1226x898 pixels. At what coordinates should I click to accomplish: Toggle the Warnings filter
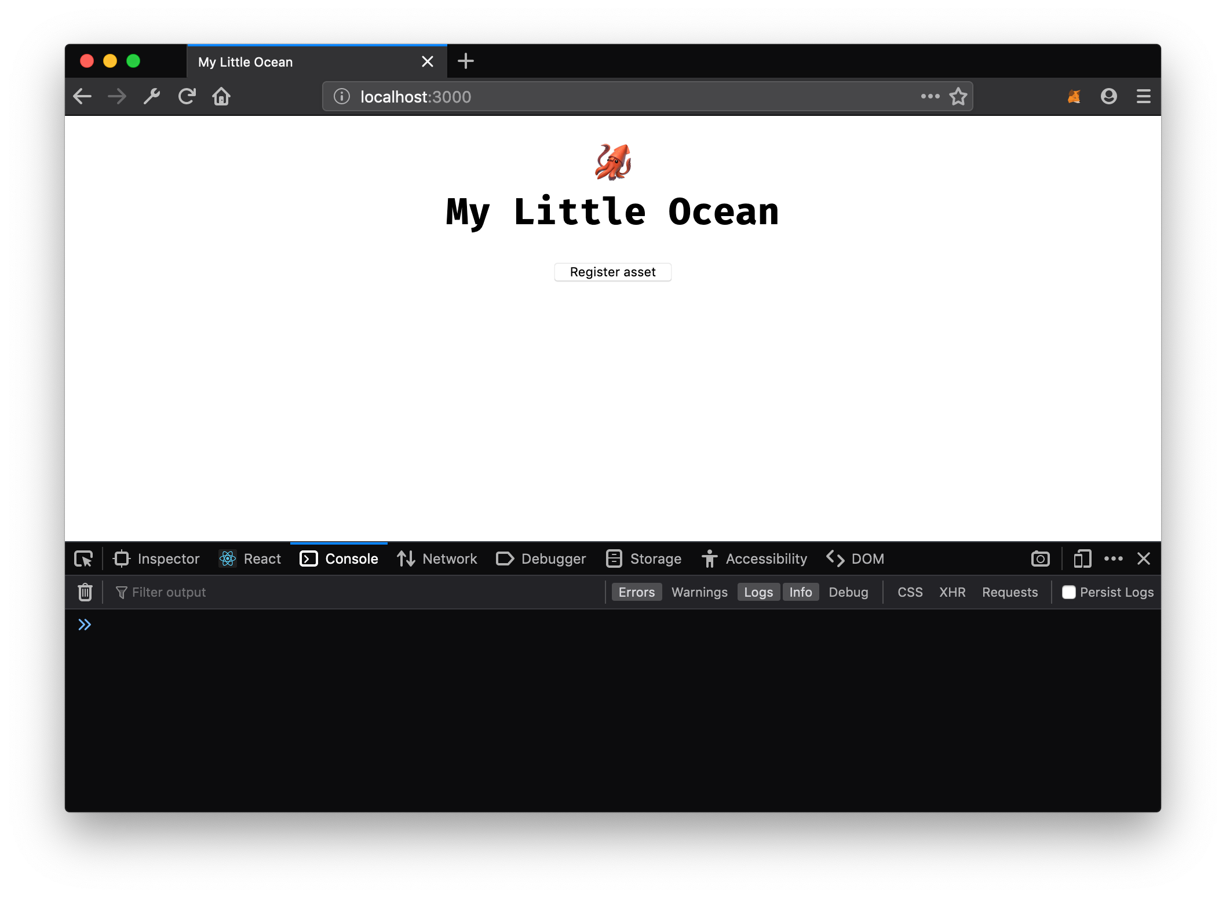pos(700,592)
